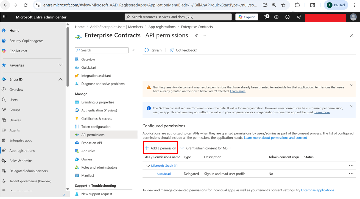Click Learn more in the warning banner

(238, 91)
